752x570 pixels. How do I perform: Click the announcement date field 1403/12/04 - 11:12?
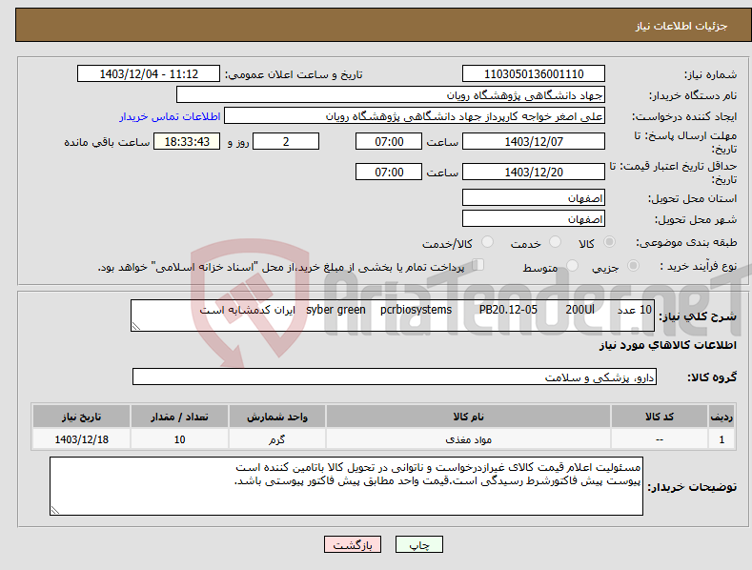[x=149, y=74]
